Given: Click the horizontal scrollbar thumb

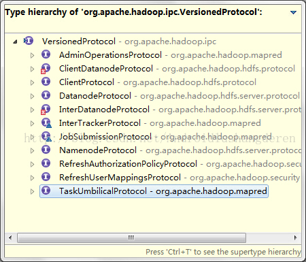Looking at the screenshot, I should tap(131, 238).
